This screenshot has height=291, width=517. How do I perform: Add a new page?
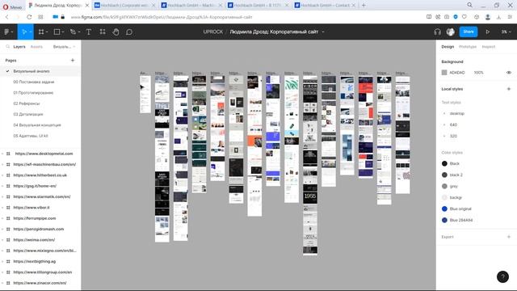[73, 61]
